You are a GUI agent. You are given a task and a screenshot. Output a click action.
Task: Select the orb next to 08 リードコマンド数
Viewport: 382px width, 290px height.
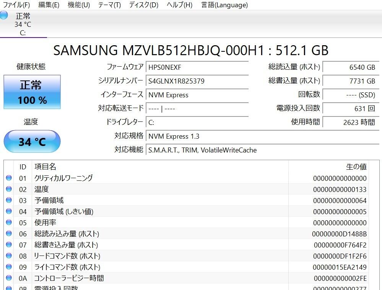click(x=9, y=256)
